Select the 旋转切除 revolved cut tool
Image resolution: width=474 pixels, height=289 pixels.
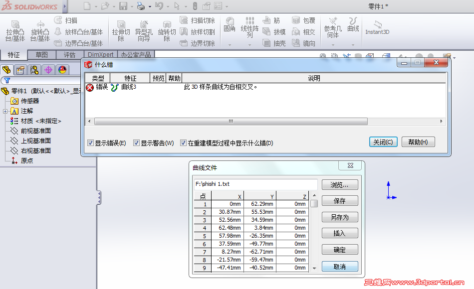pos(167,31)
